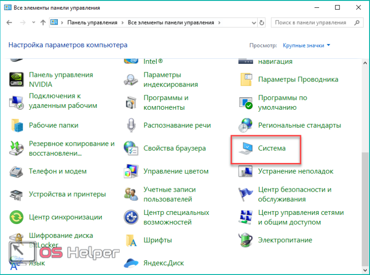Image resolution: width=370 pixels, height=275 pixels.
Task: Open the Troubleshooting icon
Action: click(x=246, y=171)
